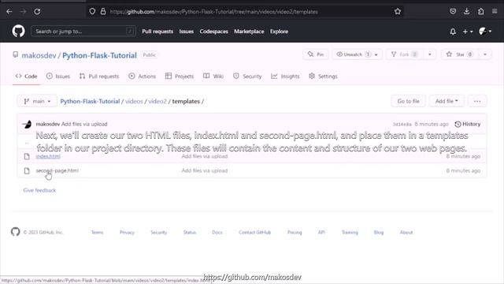Image resolution: width=504 pixels, height=284 pixels.
Task: Select the Code tab
Action: tap(26, 77)
